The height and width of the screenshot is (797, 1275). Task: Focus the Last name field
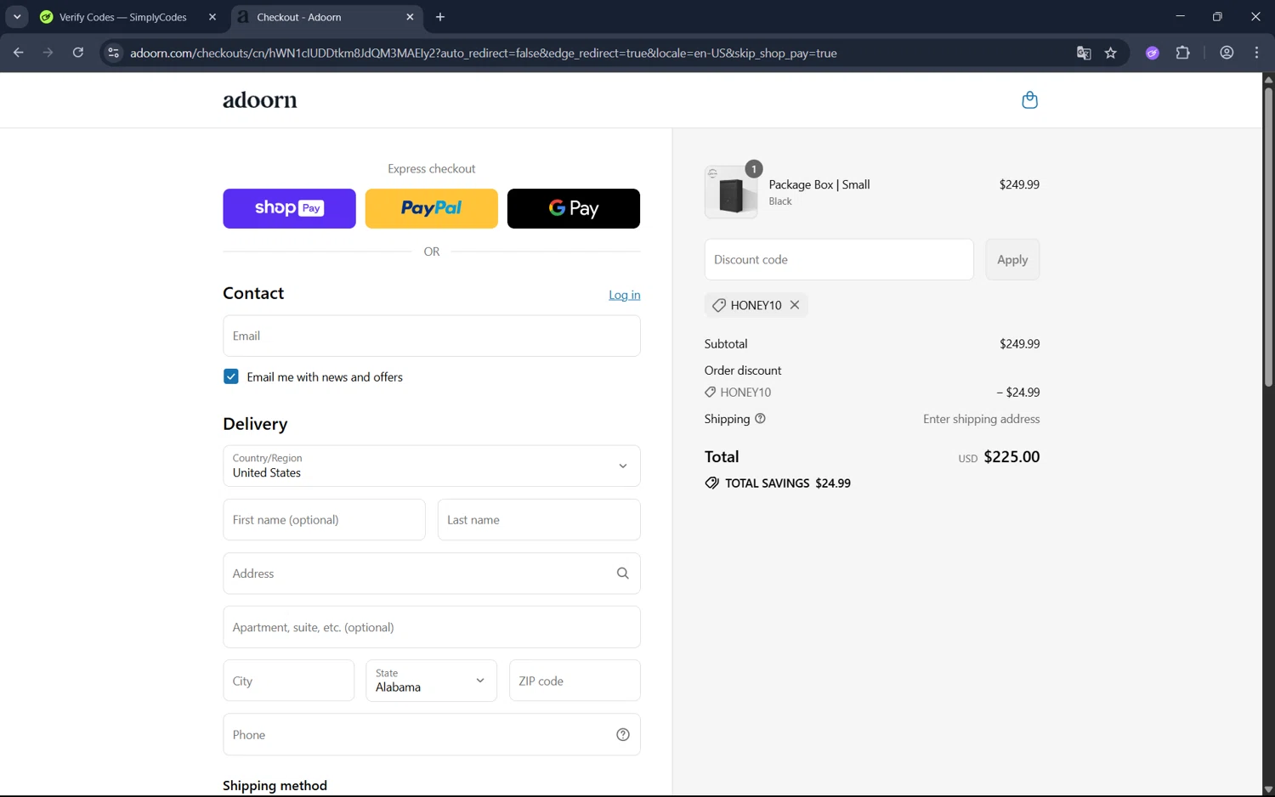point(539,520)
